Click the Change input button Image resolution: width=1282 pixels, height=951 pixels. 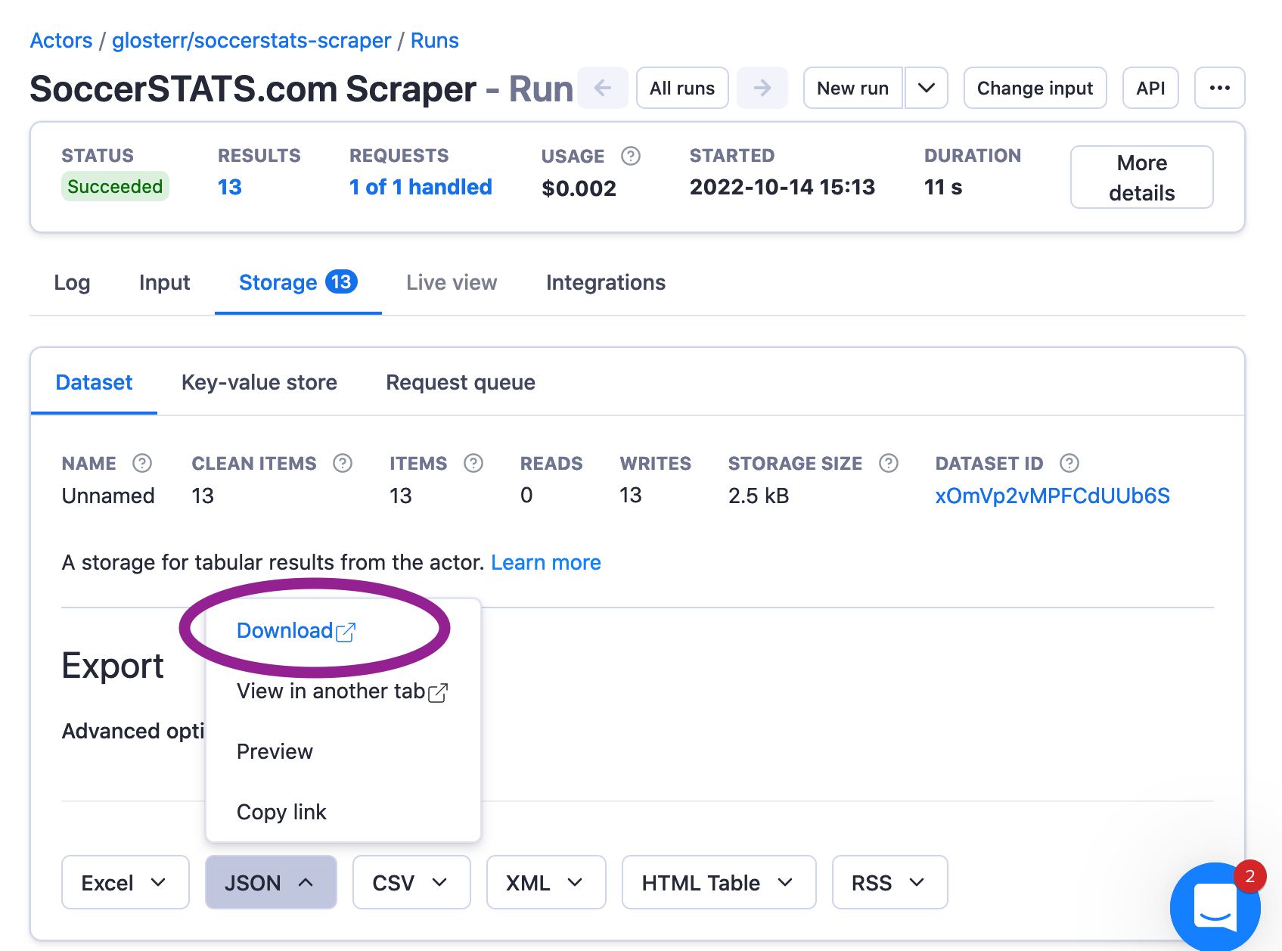click(1035, 88)
